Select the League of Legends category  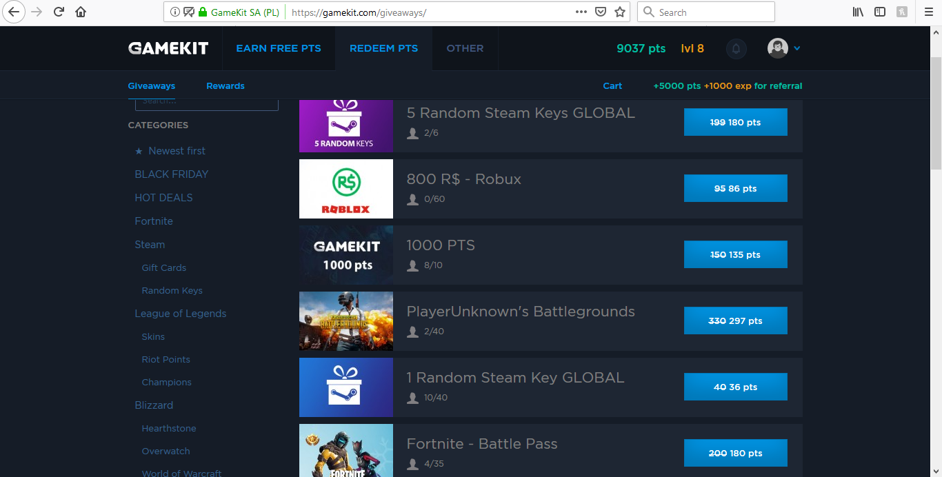pyautogui.click(x=181, y=314)
